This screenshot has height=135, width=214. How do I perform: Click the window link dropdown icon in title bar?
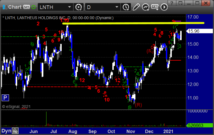180,3
